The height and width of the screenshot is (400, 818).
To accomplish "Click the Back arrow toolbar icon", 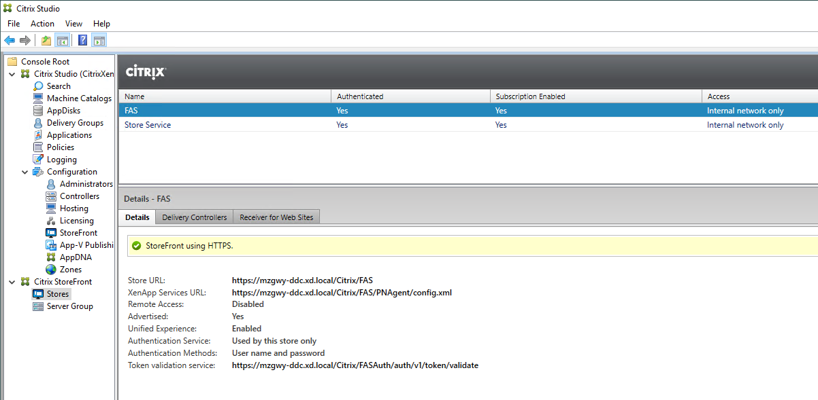I will click(x=10, y=41).
